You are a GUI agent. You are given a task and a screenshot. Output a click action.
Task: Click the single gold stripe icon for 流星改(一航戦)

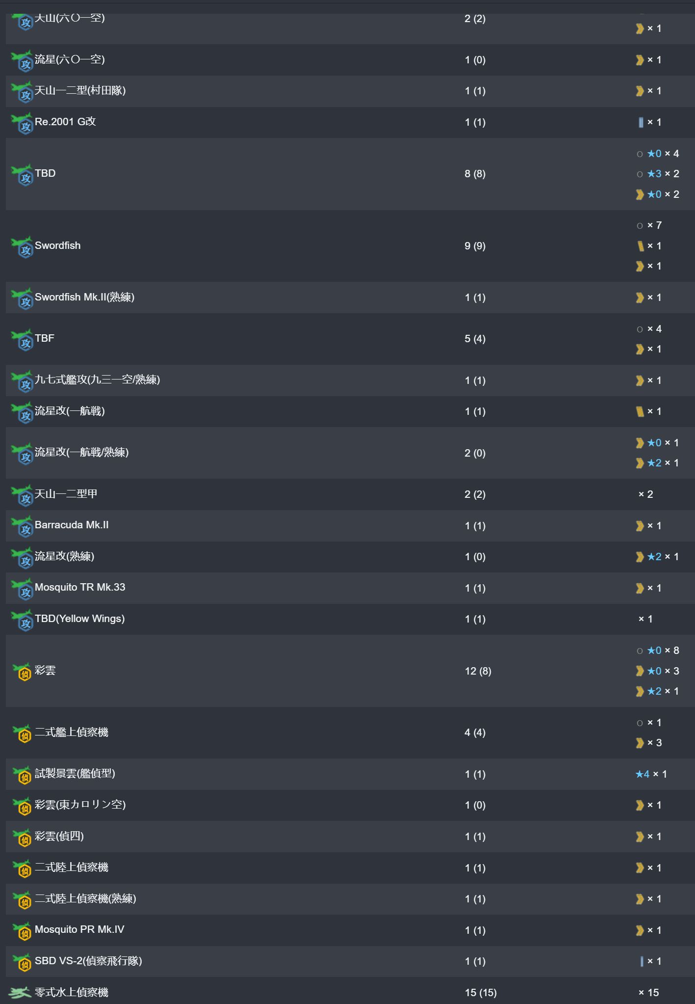pyautogui.click(x=640, y=411)
